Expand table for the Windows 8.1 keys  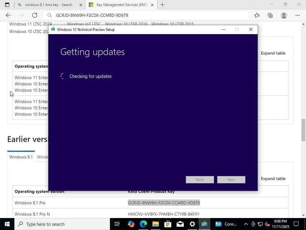273,178
